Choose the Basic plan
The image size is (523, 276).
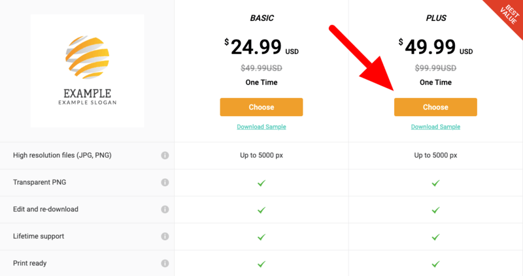[261, 107]
